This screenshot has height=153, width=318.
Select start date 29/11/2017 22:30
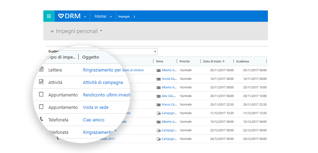(222, 105)
